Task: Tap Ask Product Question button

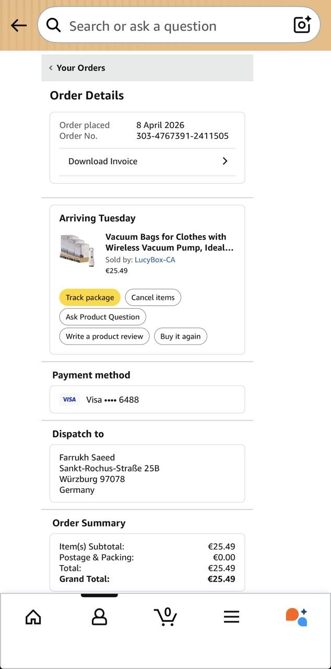Action: 102,317
